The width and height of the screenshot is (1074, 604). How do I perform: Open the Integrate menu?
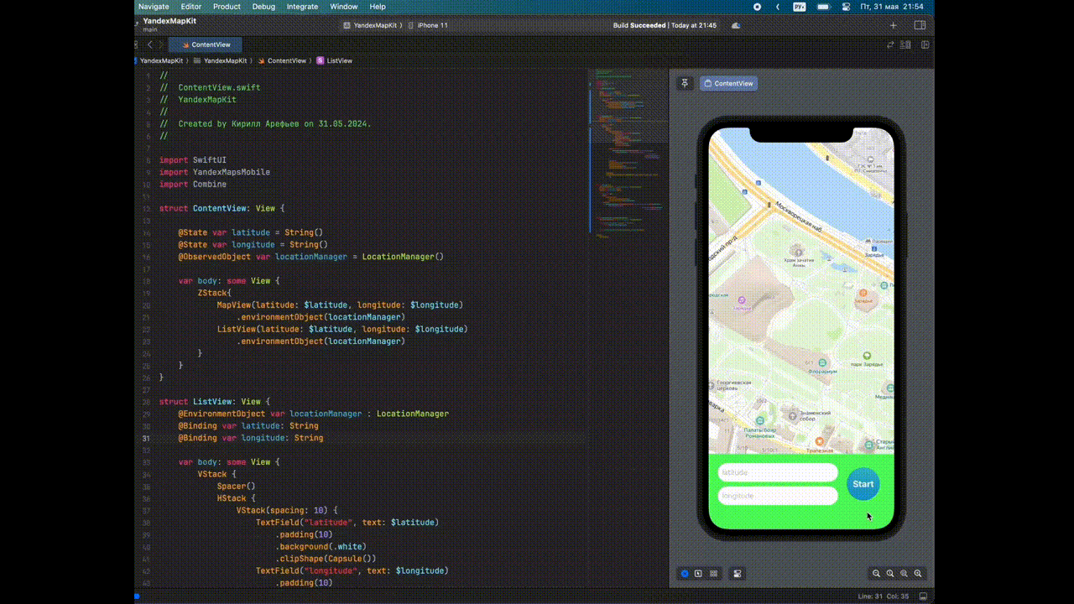point(302,7)
